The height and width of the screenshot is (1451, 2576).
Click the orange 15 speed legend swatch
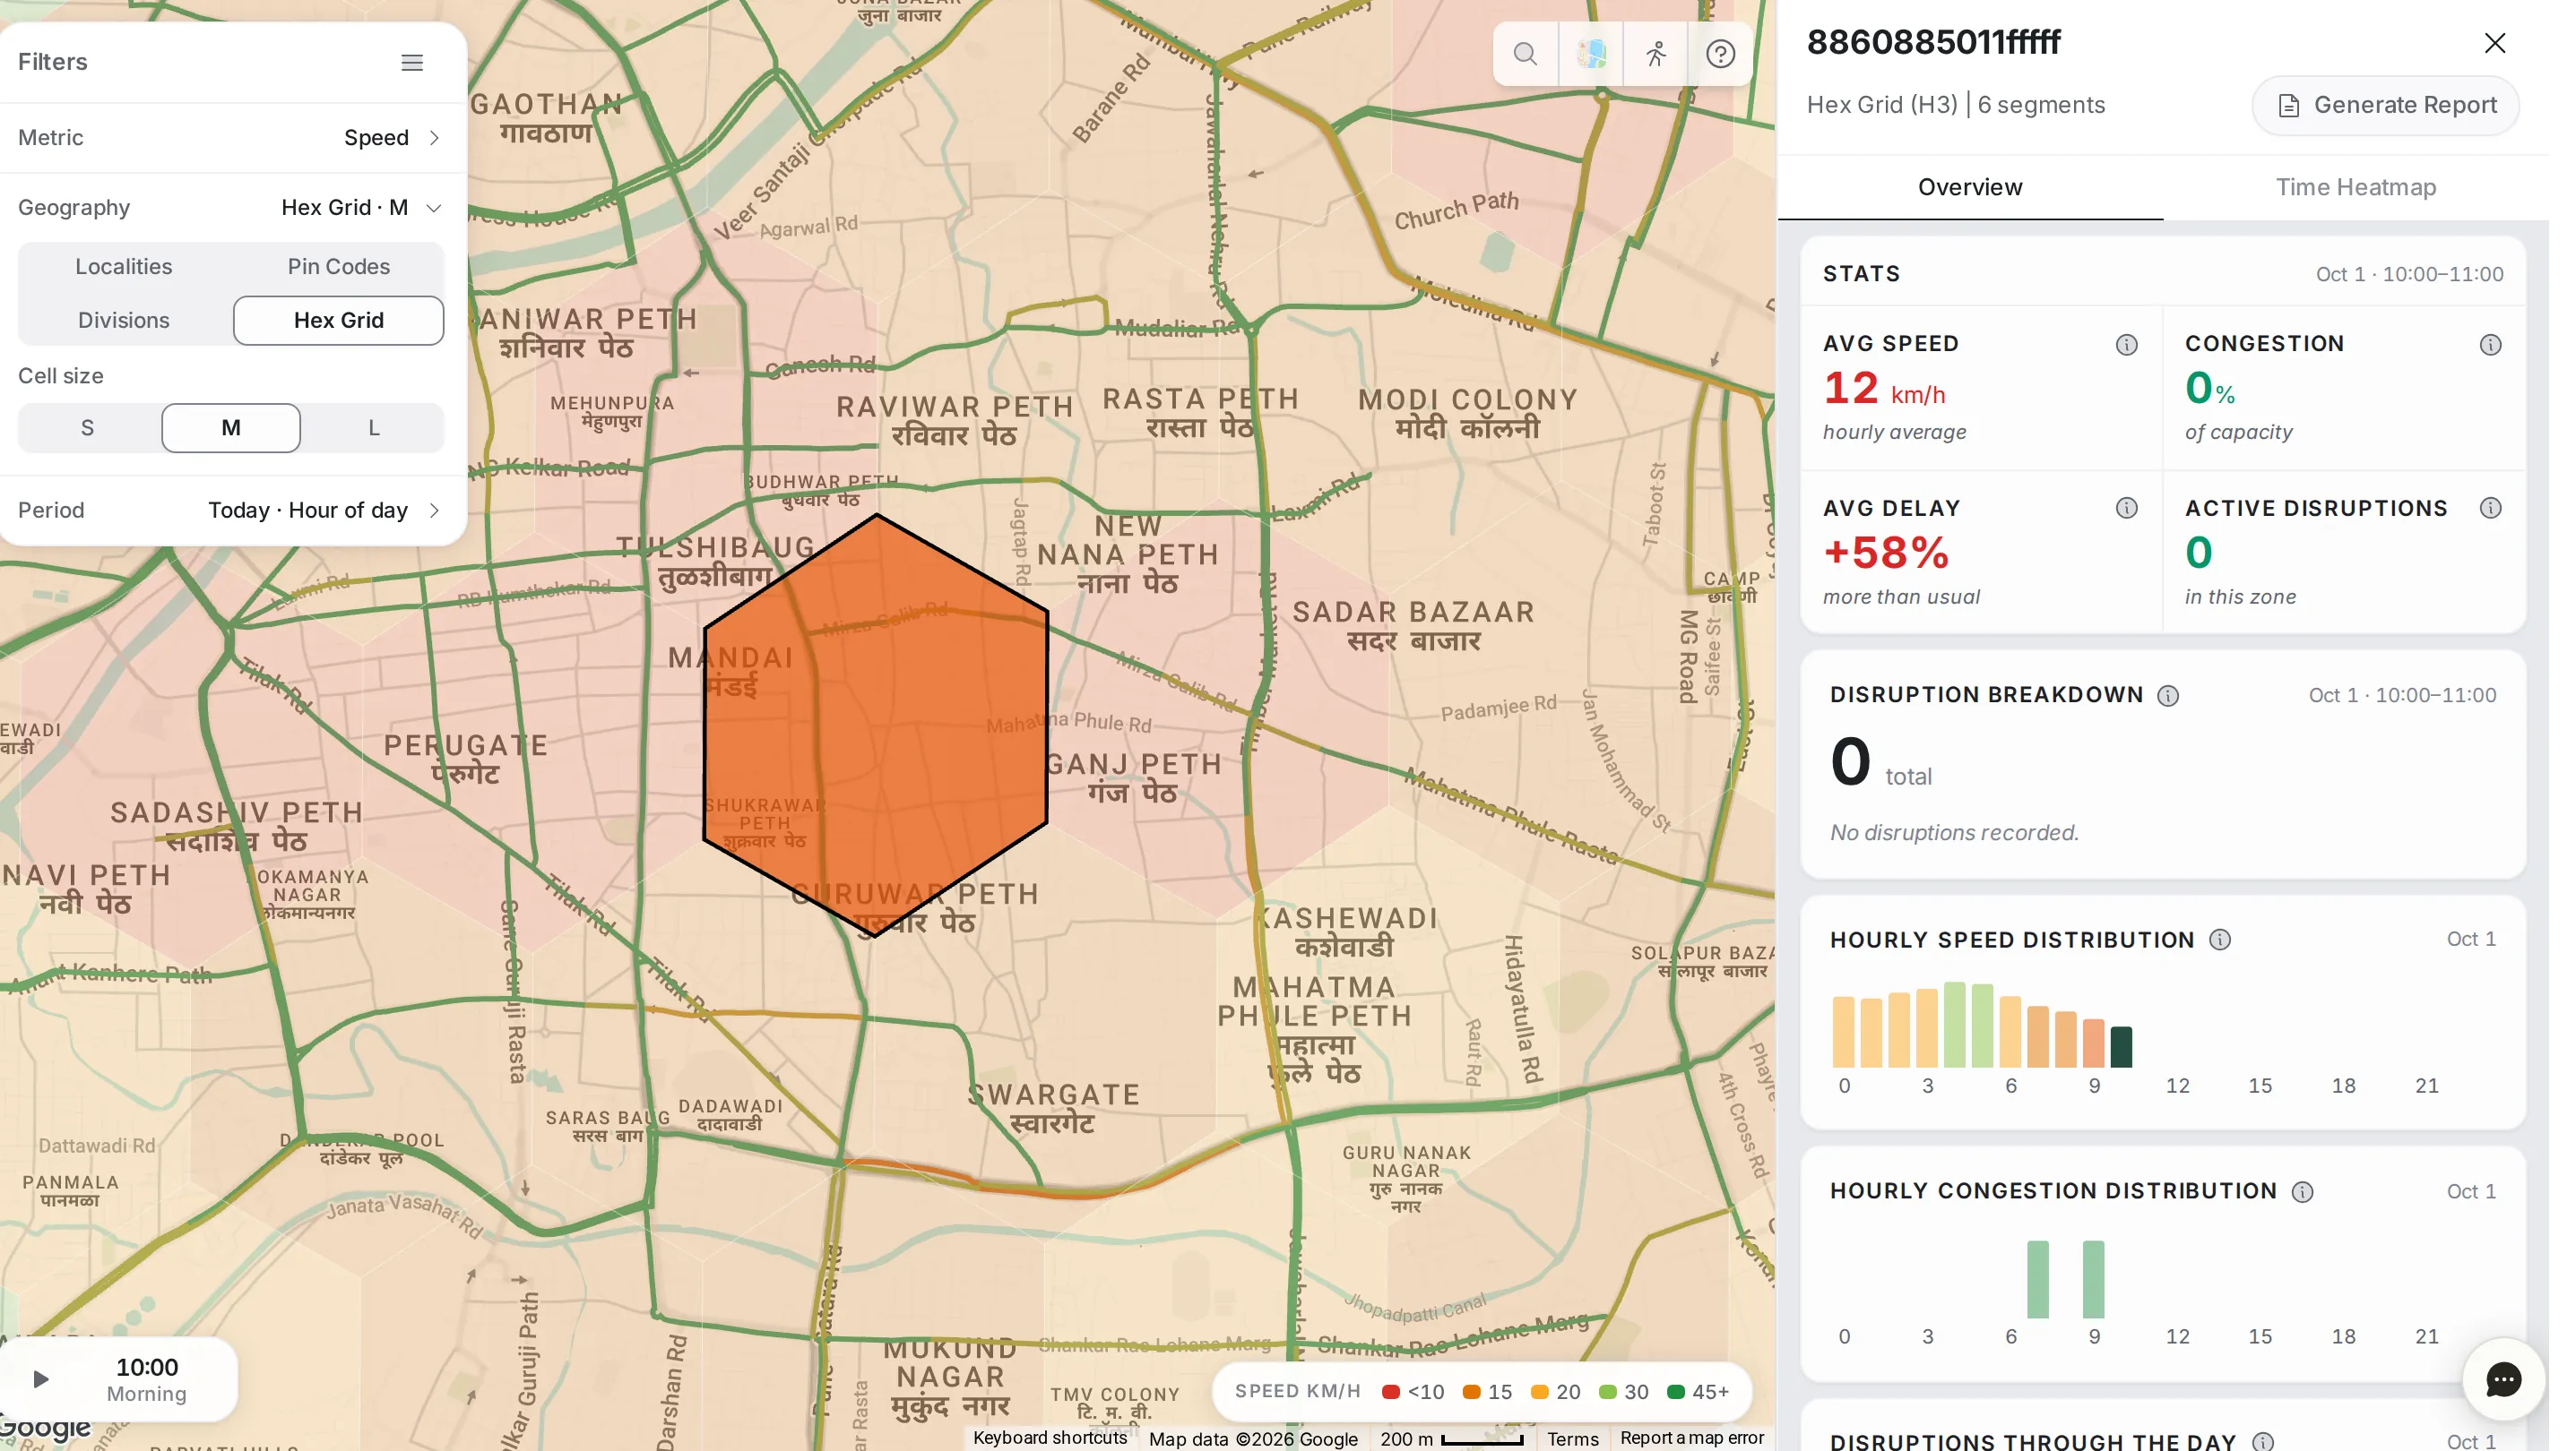pyautogui.click(x=1471, y=1393)
